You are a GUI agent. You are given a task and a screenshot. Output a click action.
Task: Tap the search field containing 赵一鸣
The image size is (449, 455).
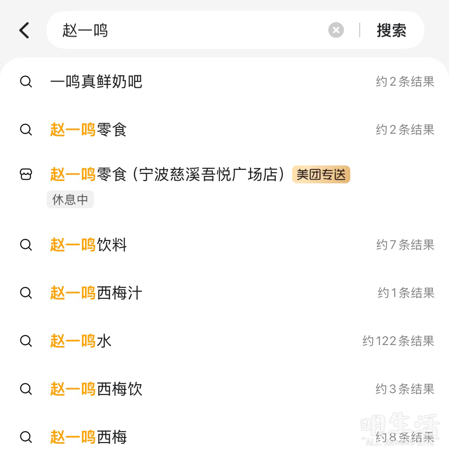tap(186, 30)
